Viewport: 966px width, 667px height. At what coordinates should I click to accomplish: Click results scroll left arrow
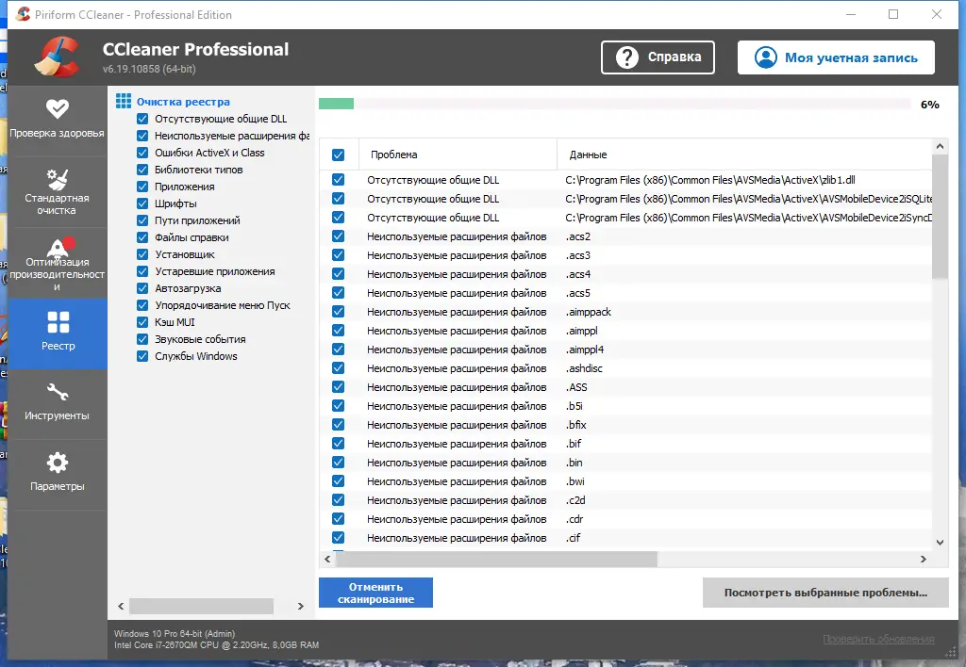tap(327, 559)
